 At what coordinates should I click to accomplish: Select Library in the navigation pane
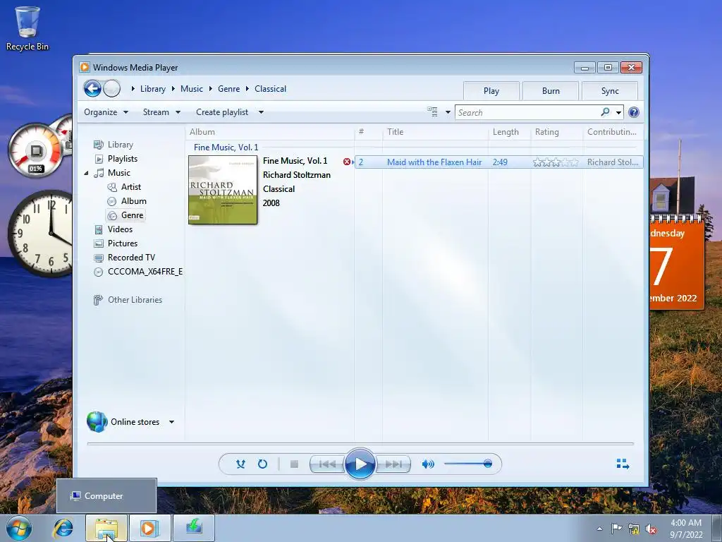[120, 145]
